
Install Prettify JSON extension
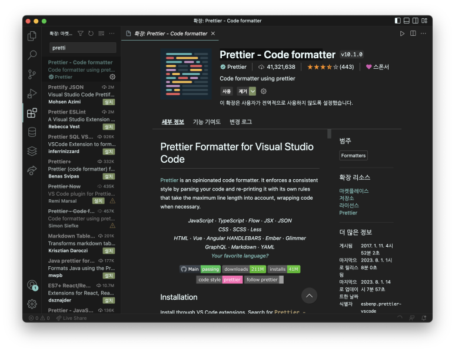pos(109,102)
